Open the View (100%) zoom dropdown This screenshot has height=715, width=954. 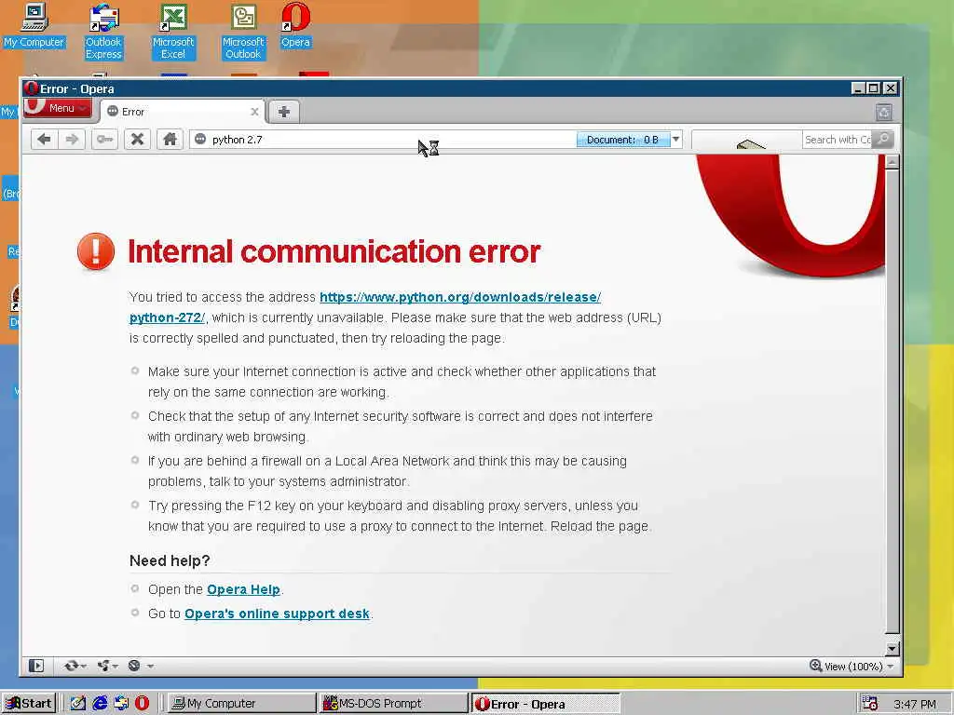click(x=860, y=667)
